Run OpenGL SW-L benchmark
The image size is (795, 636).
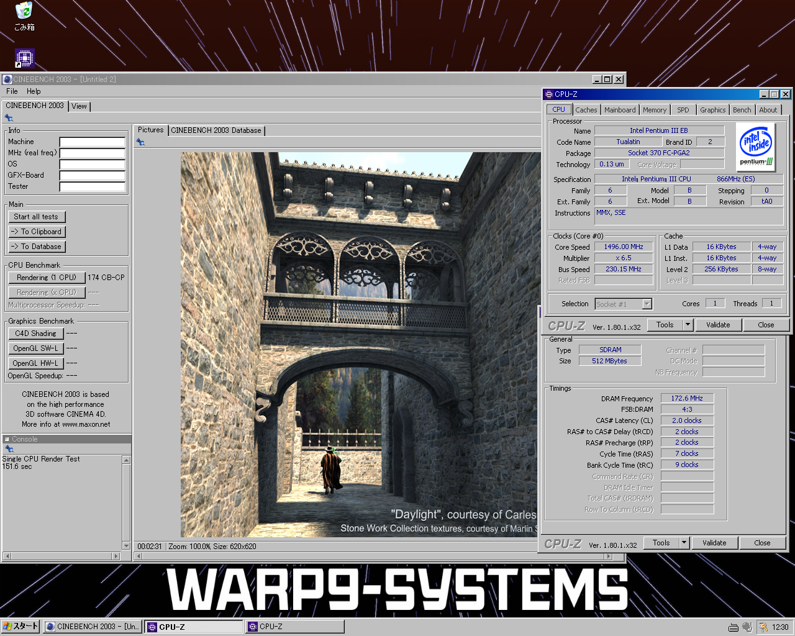click(x=36, y=348)
